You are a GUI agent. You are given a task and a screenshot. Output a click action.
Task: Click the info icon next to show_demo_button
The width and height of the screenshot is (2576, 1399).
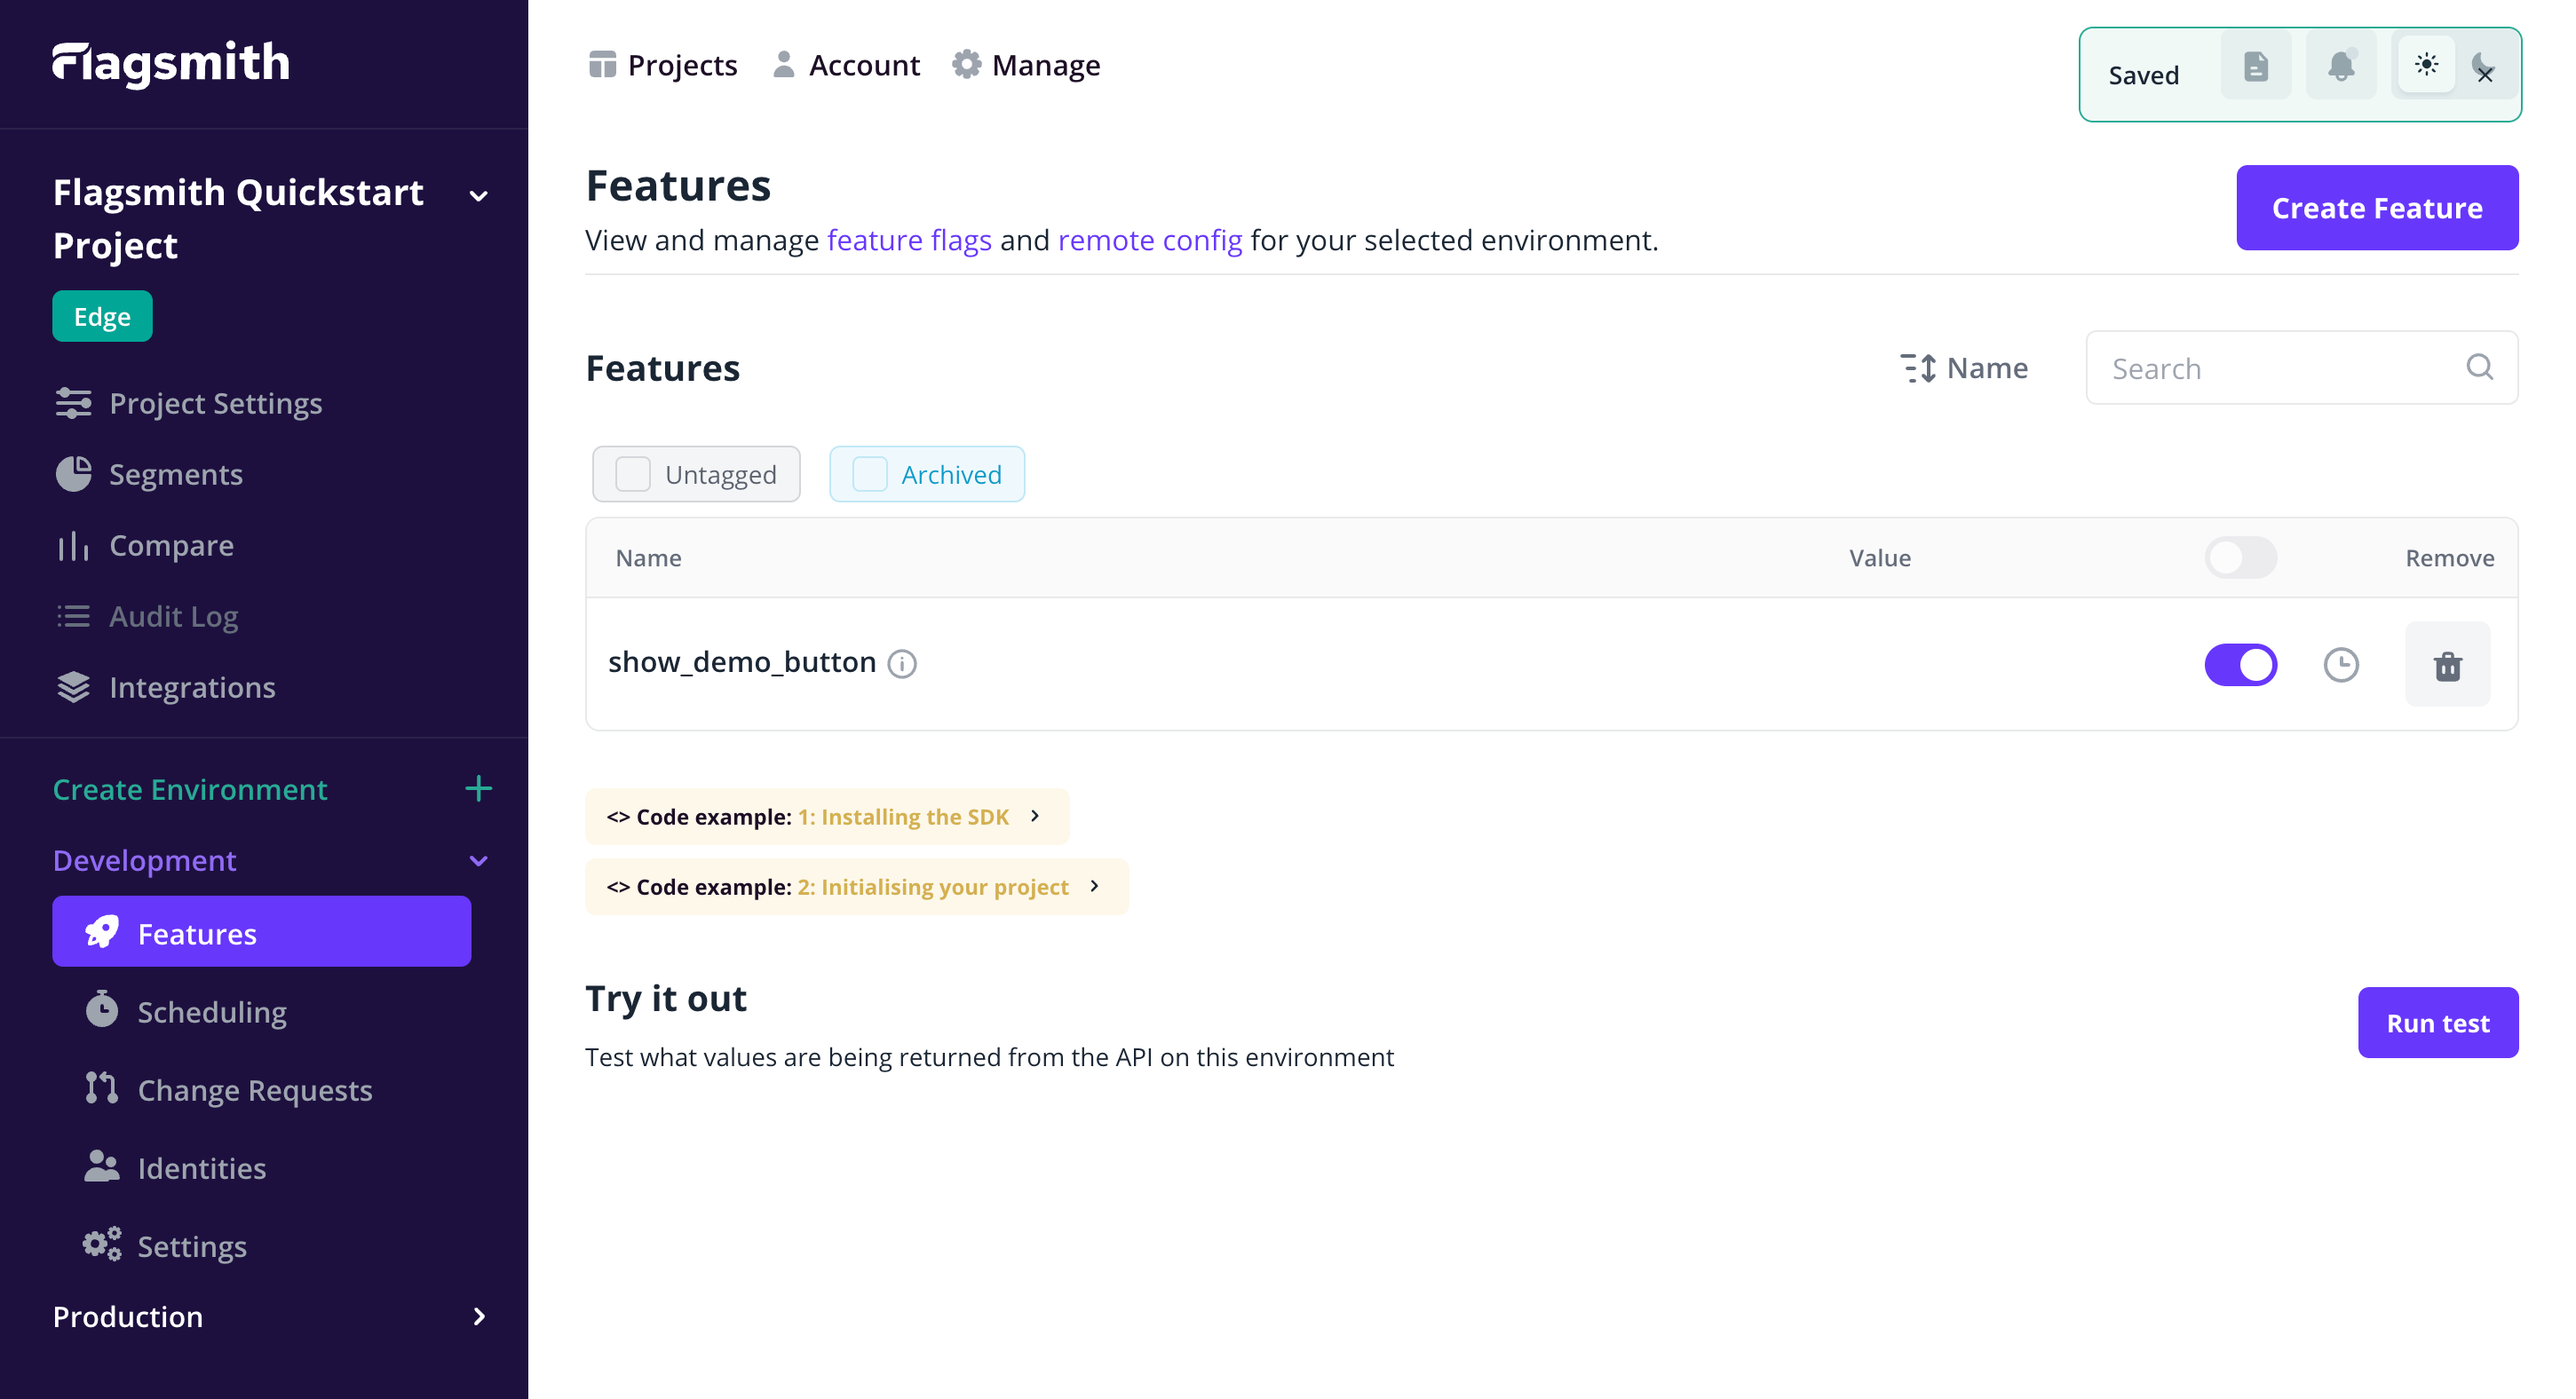point(902,664)
